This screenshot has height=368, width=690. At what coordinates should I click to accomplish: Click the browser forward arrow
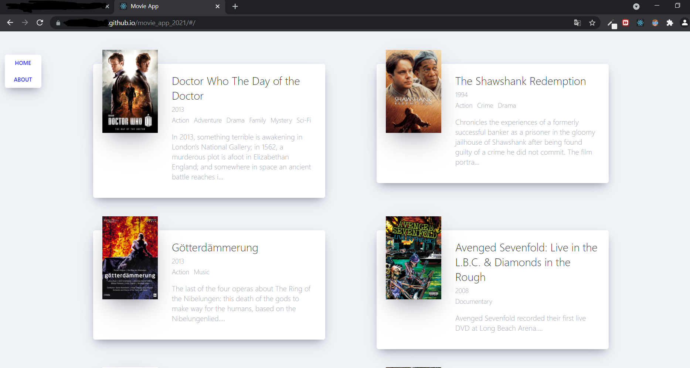point(25,23)
